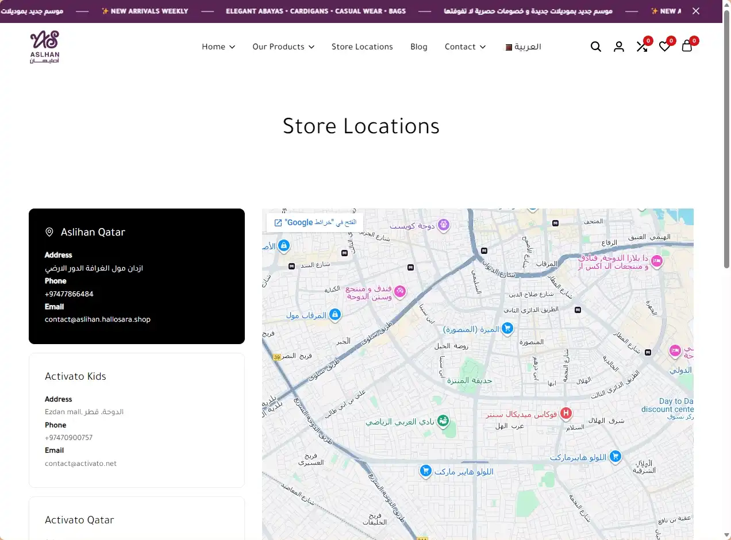Image resolution: width=731 pixels, height=540 pixels.
Task: Select LuLu Hypermarket marker on the right
Action: [615, 457]
